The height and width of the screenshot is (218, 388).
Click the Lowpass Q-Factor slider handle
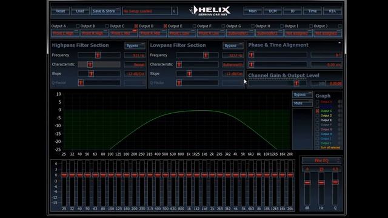[179, 83]
